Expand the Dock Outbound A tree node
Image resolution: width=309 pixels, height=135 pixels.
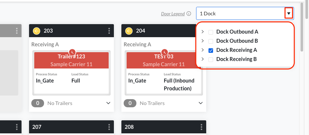[x=203, y=32]
